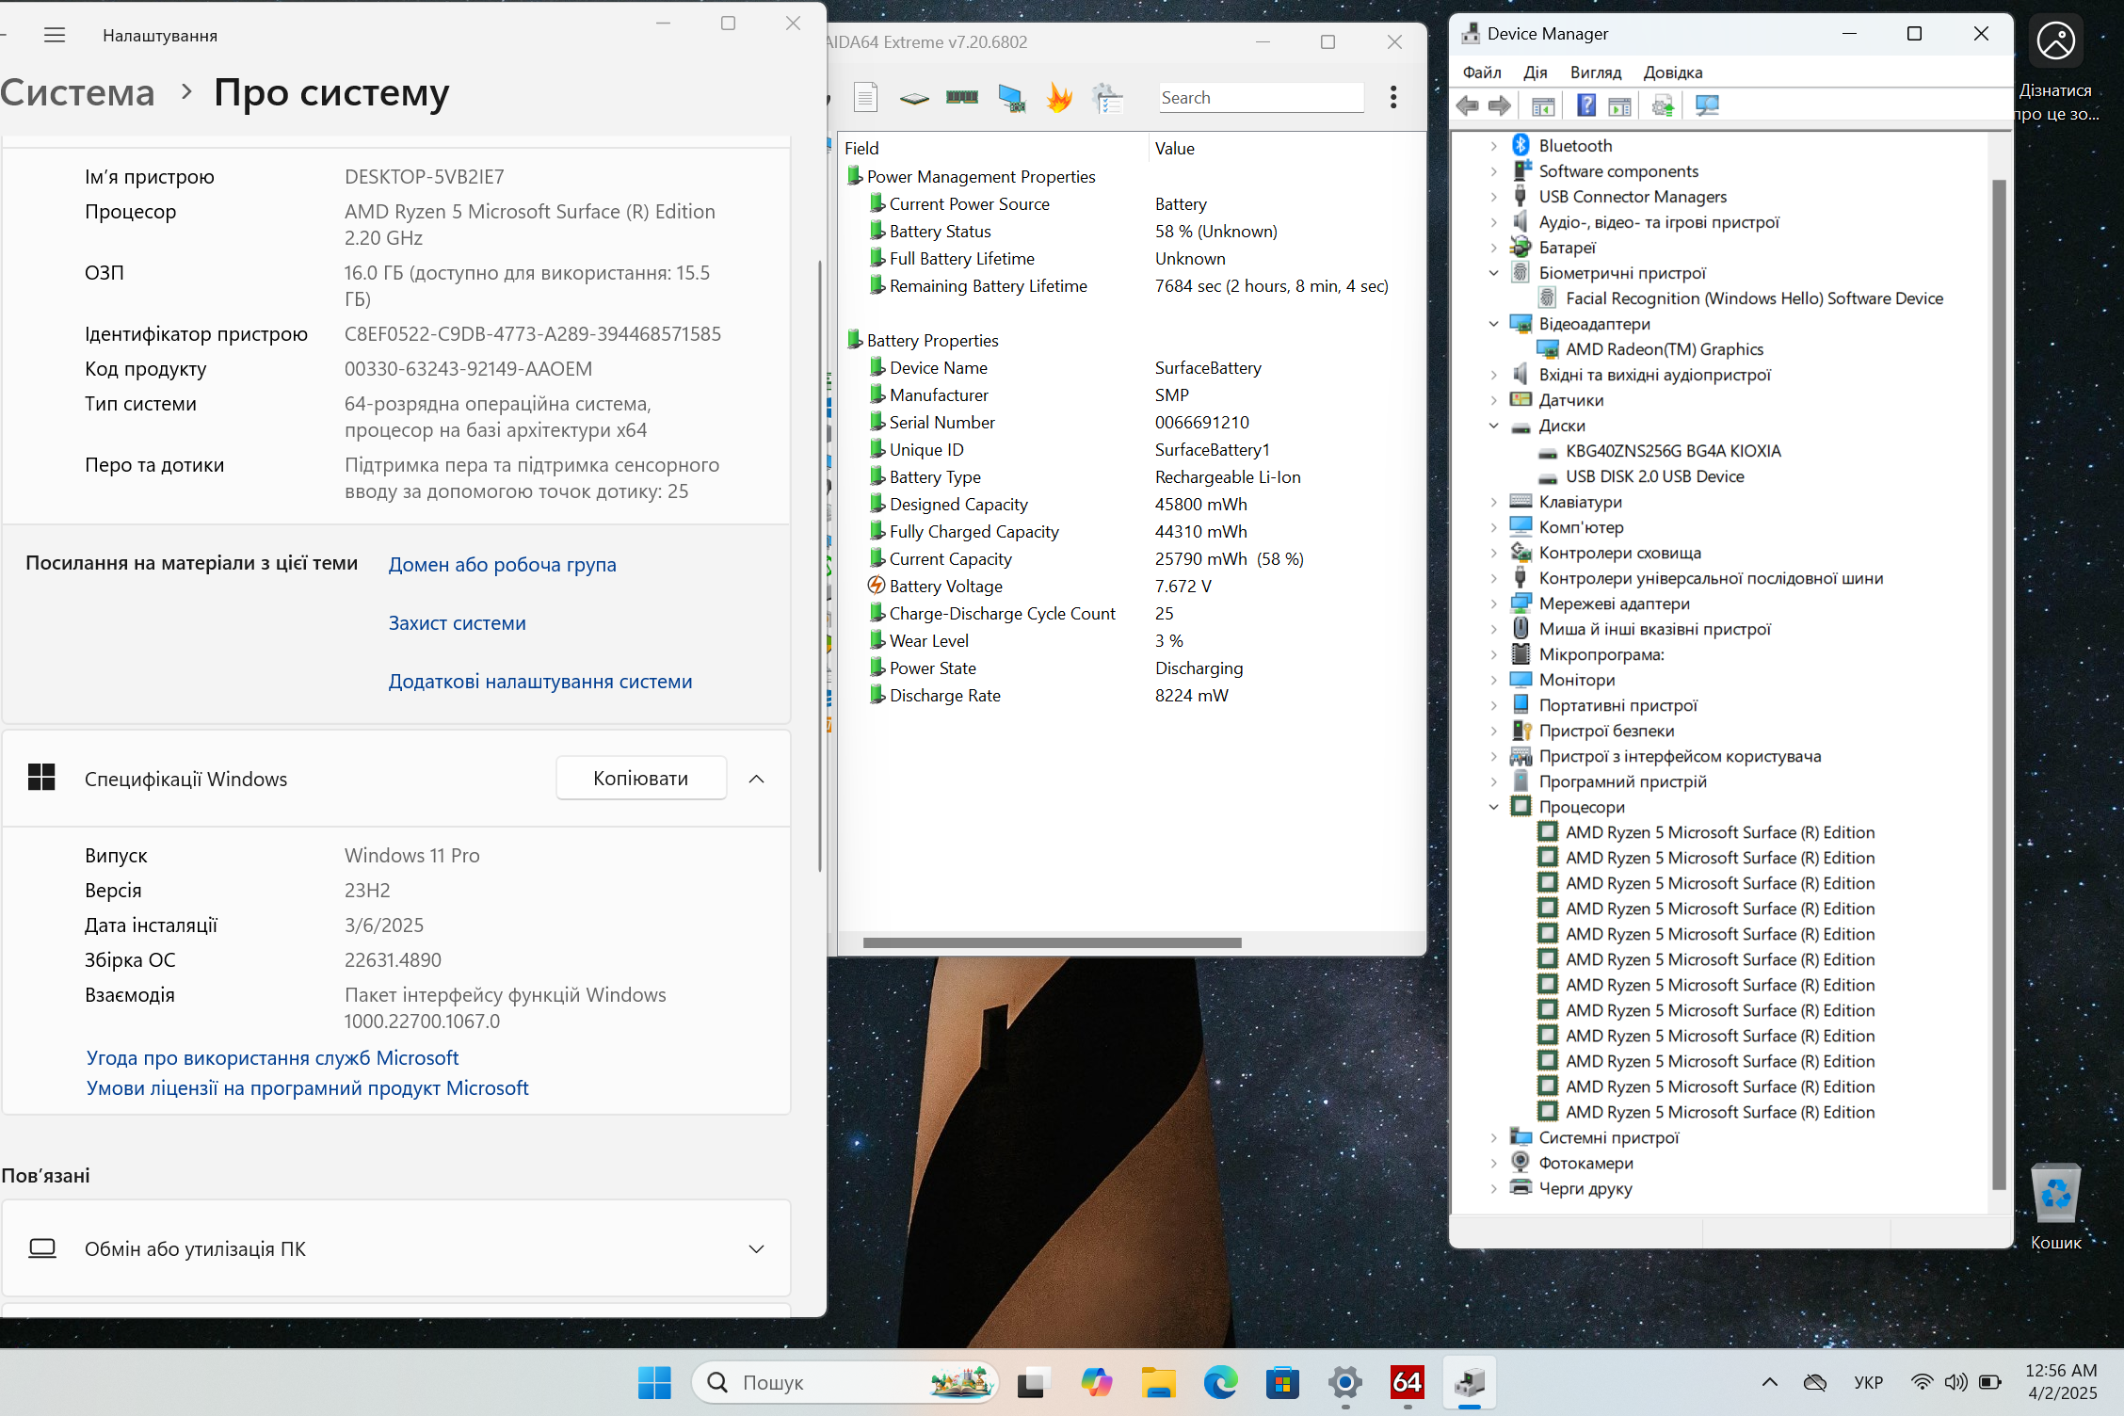Open Microsoft Edge from the taskbar
2124x1416 pixels.
1220,1382
